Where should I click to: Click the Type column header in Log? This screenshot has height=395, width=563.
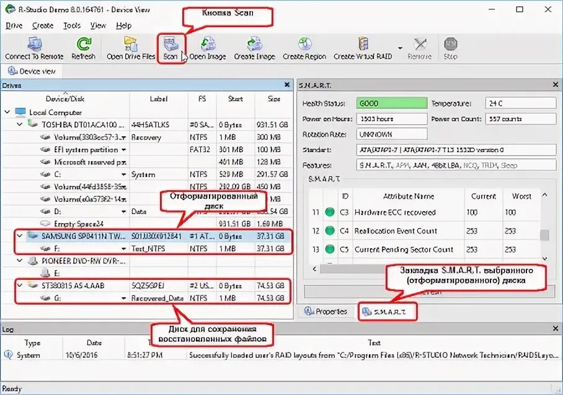click(x=32, y=343)
